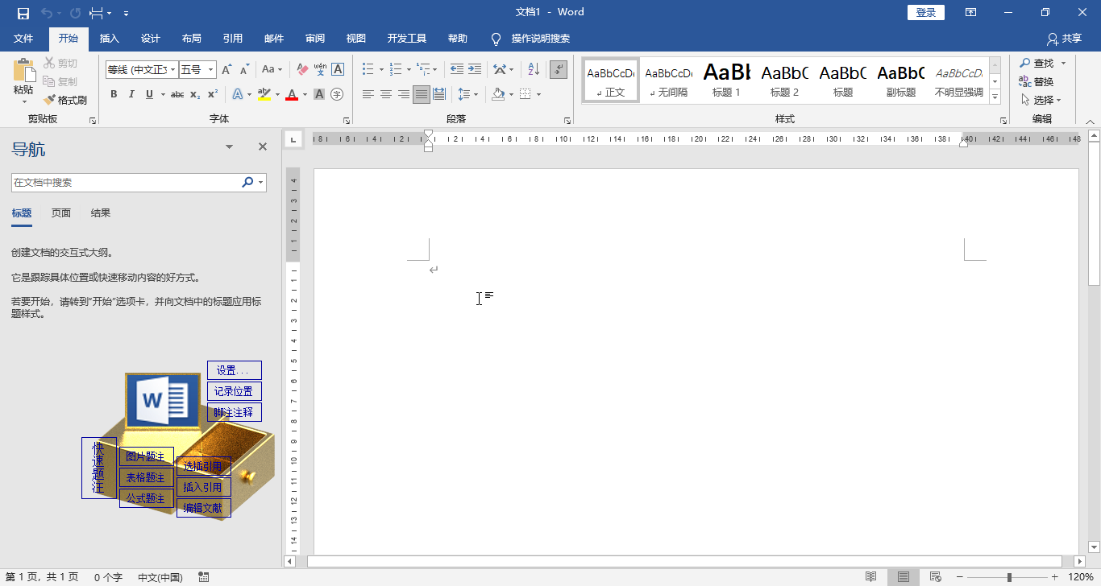Apply character border icon

coord(338,70)
